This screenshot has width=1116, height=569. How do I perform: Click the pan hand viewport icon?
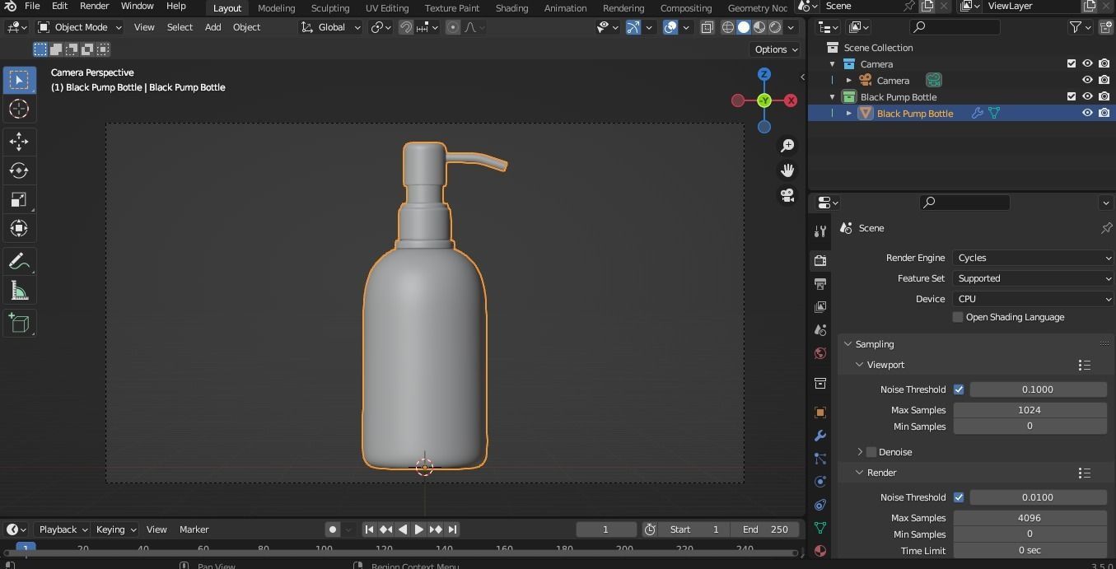click(787, 170)
